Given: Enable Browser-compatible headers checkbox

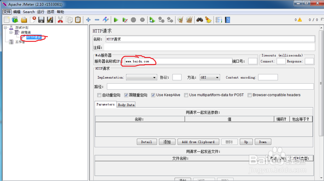Looking at the screenshot, I should click(249, 95).
